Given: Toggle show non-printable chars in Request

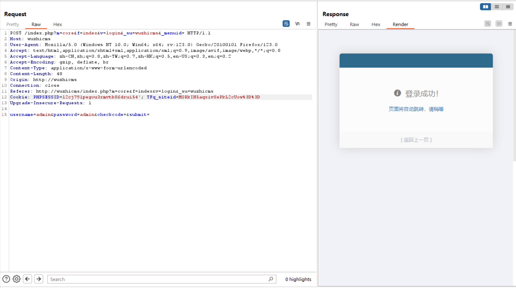Looking at the screenshot, I should 297,24.
